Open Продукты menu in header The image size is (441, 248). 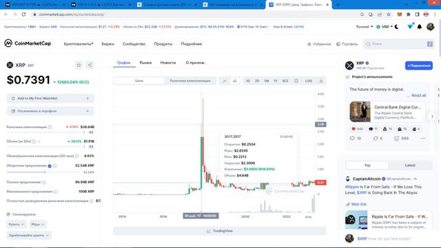click(163, 44)
